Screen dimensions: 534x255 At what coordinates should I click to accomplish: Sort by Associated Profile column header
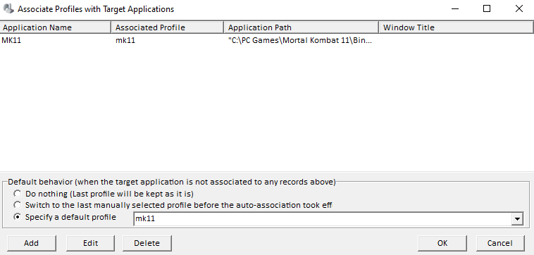(168, 27)
